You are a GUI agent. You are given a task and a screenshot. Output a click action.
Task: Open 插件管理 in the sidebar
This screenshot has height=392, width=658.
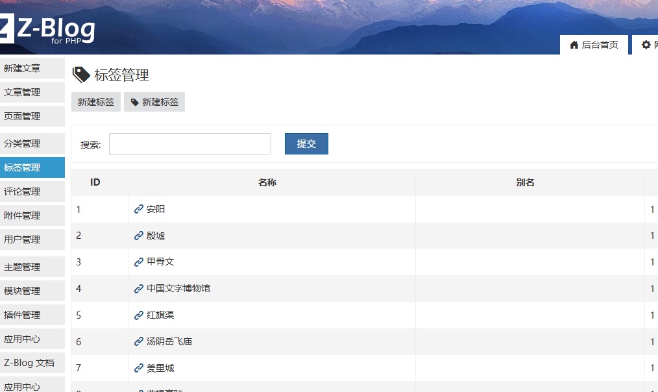[32, 314]
